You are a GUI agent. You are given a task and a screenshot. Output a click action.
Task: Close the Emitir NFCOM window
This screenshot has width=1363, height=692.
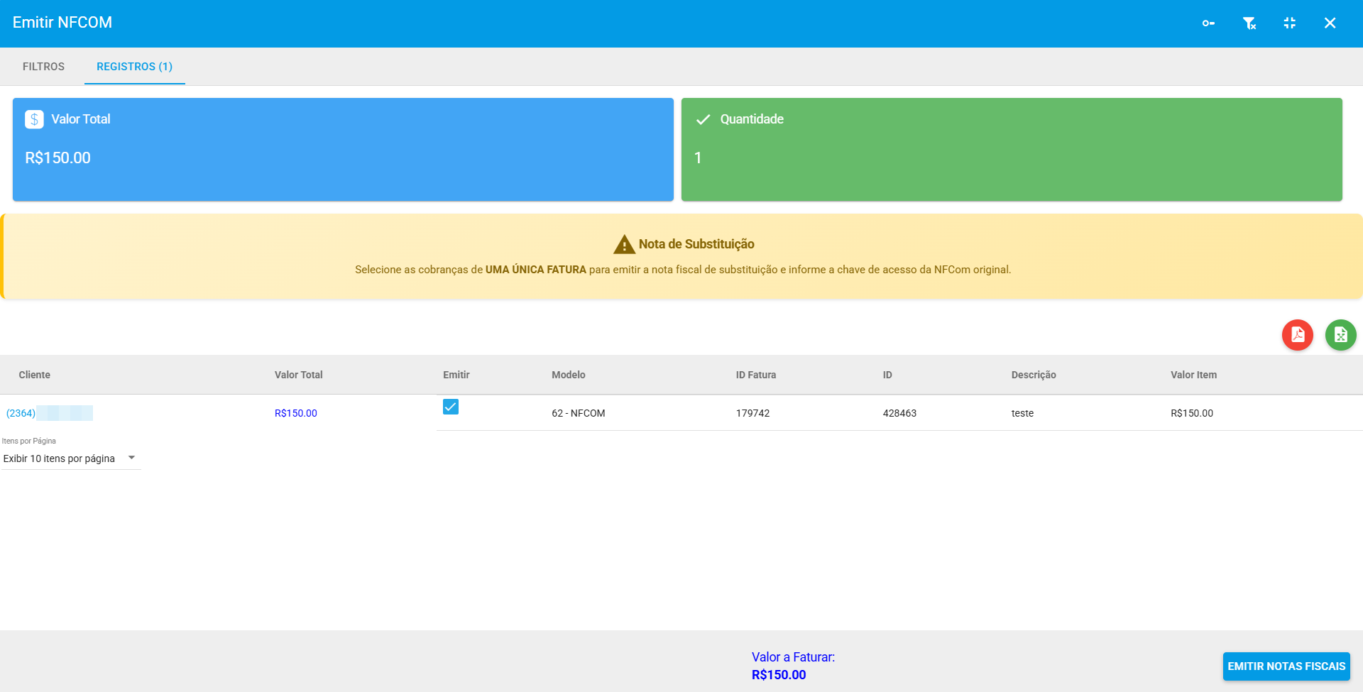coord(1330,23)
